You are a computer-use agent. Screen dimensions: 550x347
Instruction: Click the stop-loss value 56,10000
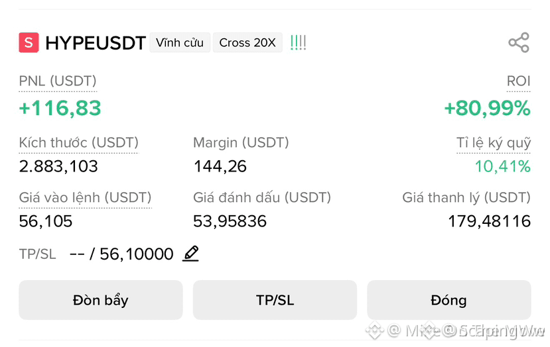137,254
